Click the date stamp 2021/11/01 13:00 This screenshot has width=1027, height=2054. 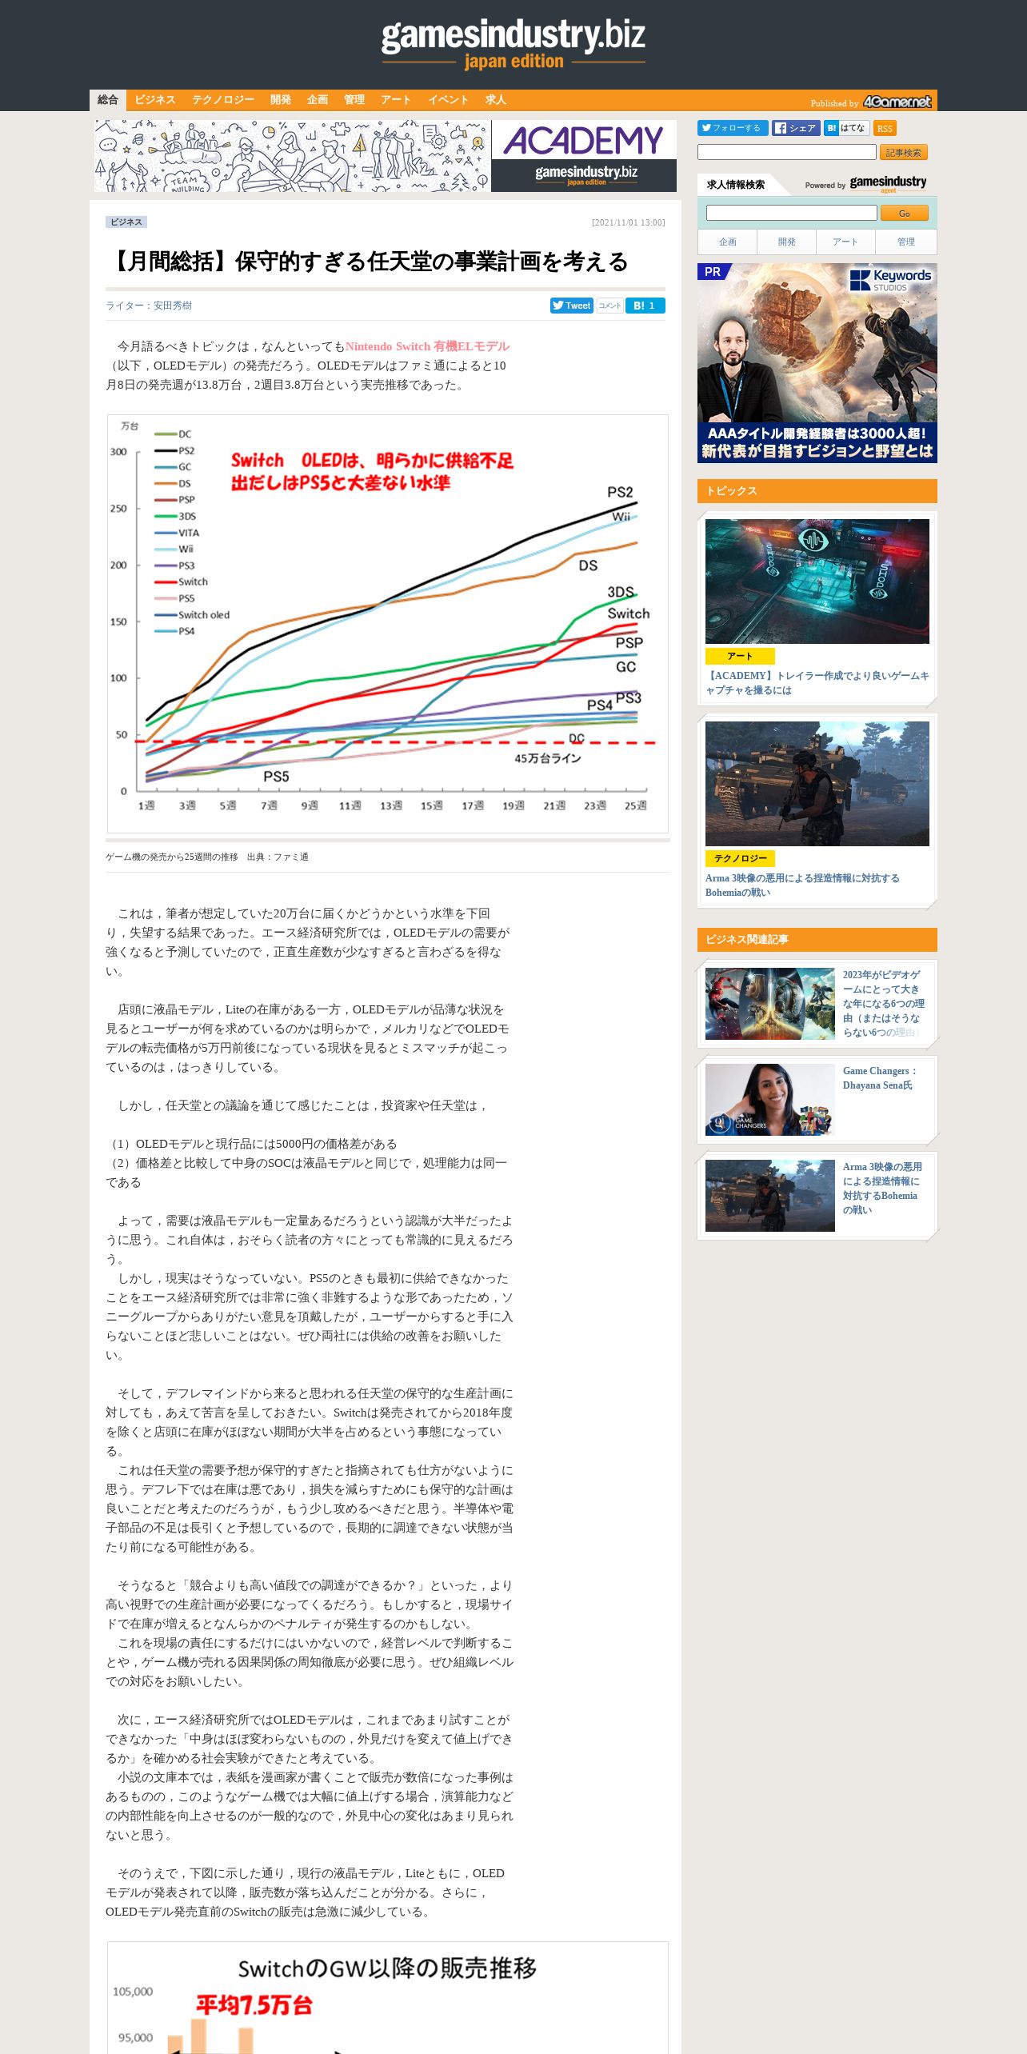(x=629, y=222)
